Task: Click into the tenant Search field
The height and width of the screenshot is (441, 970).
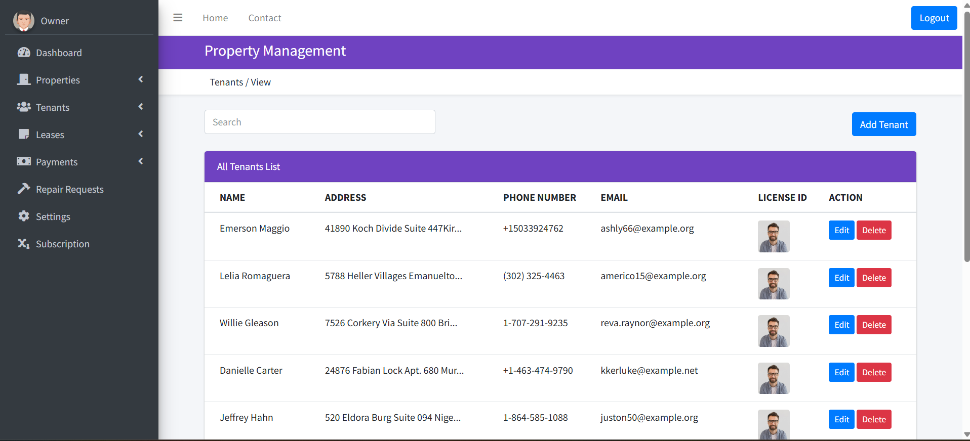Action: (x=319, y=122)
